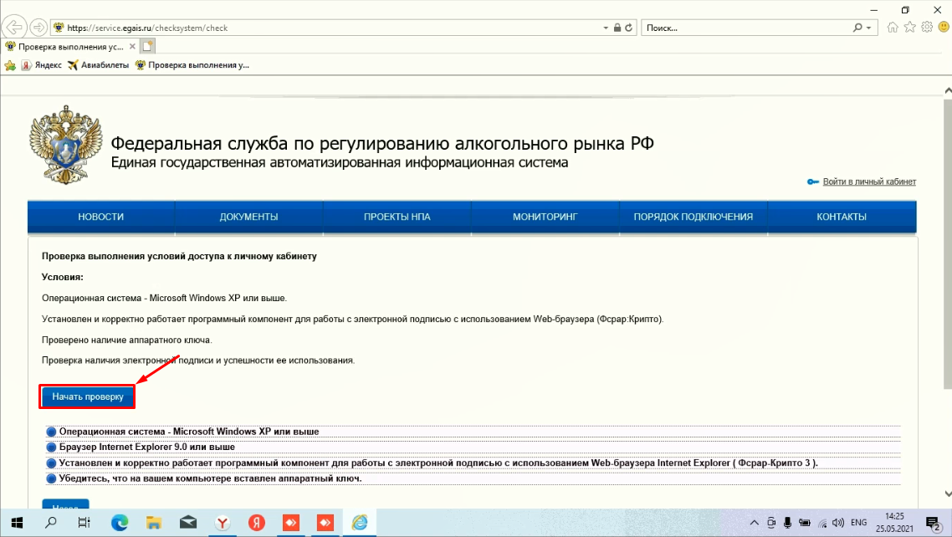Switch ENG input language indicator
This screenshot has width=952, height=537.
coord(858,523)
